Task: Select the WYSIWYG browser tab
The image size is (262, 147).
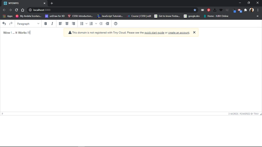Action: point(25,3)
